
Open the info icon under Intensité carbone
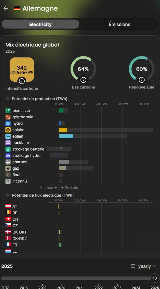click(22, 81)
